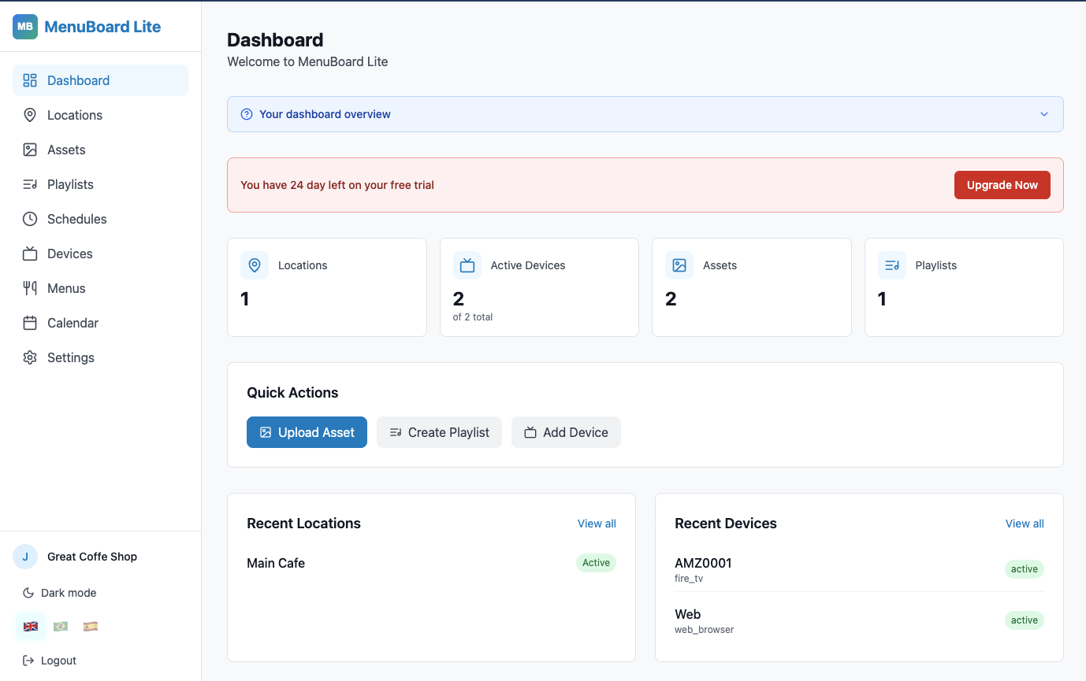Click the TV icon on Active Devices card

(x=467, y=265)
